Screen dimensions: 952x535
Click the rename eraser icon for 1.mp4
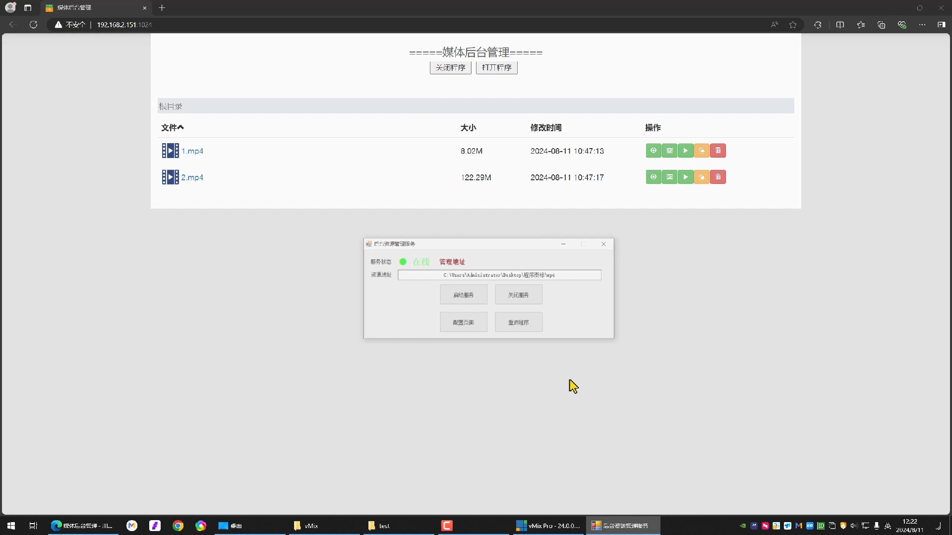pos(702,151)
